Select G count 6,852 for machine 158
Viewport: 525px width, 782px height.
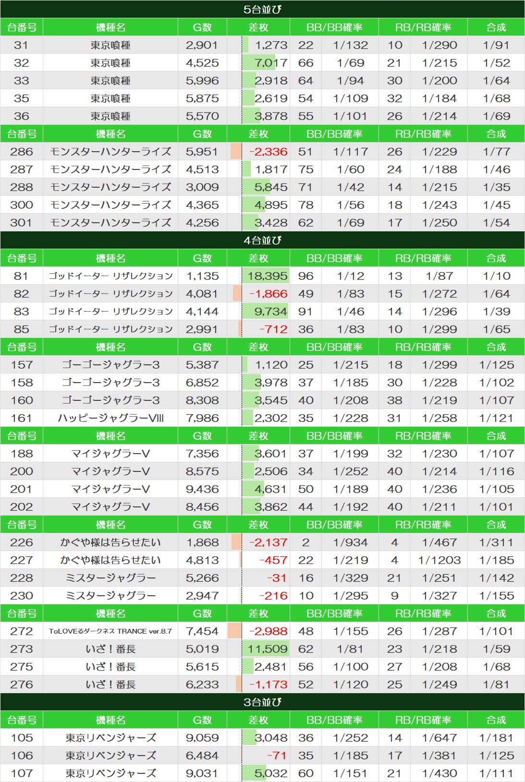[x=202, y=383]
